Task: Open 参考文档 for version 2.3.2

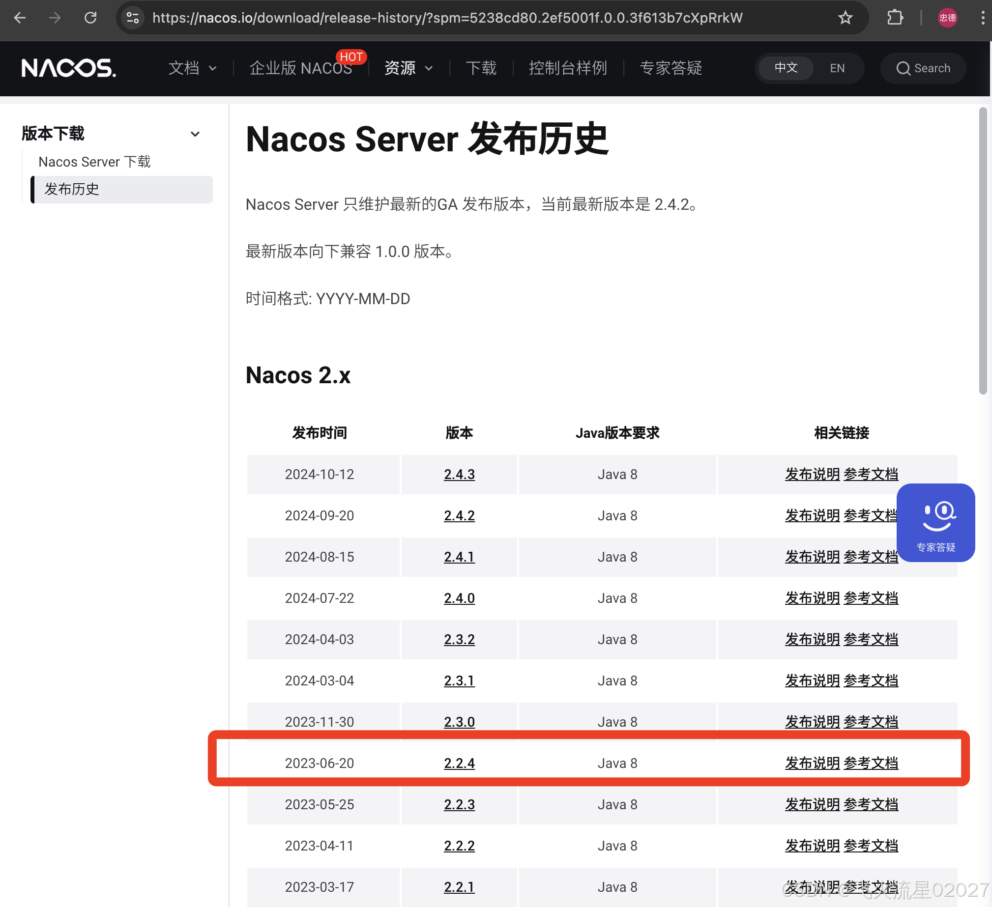Action: [871, 639]
